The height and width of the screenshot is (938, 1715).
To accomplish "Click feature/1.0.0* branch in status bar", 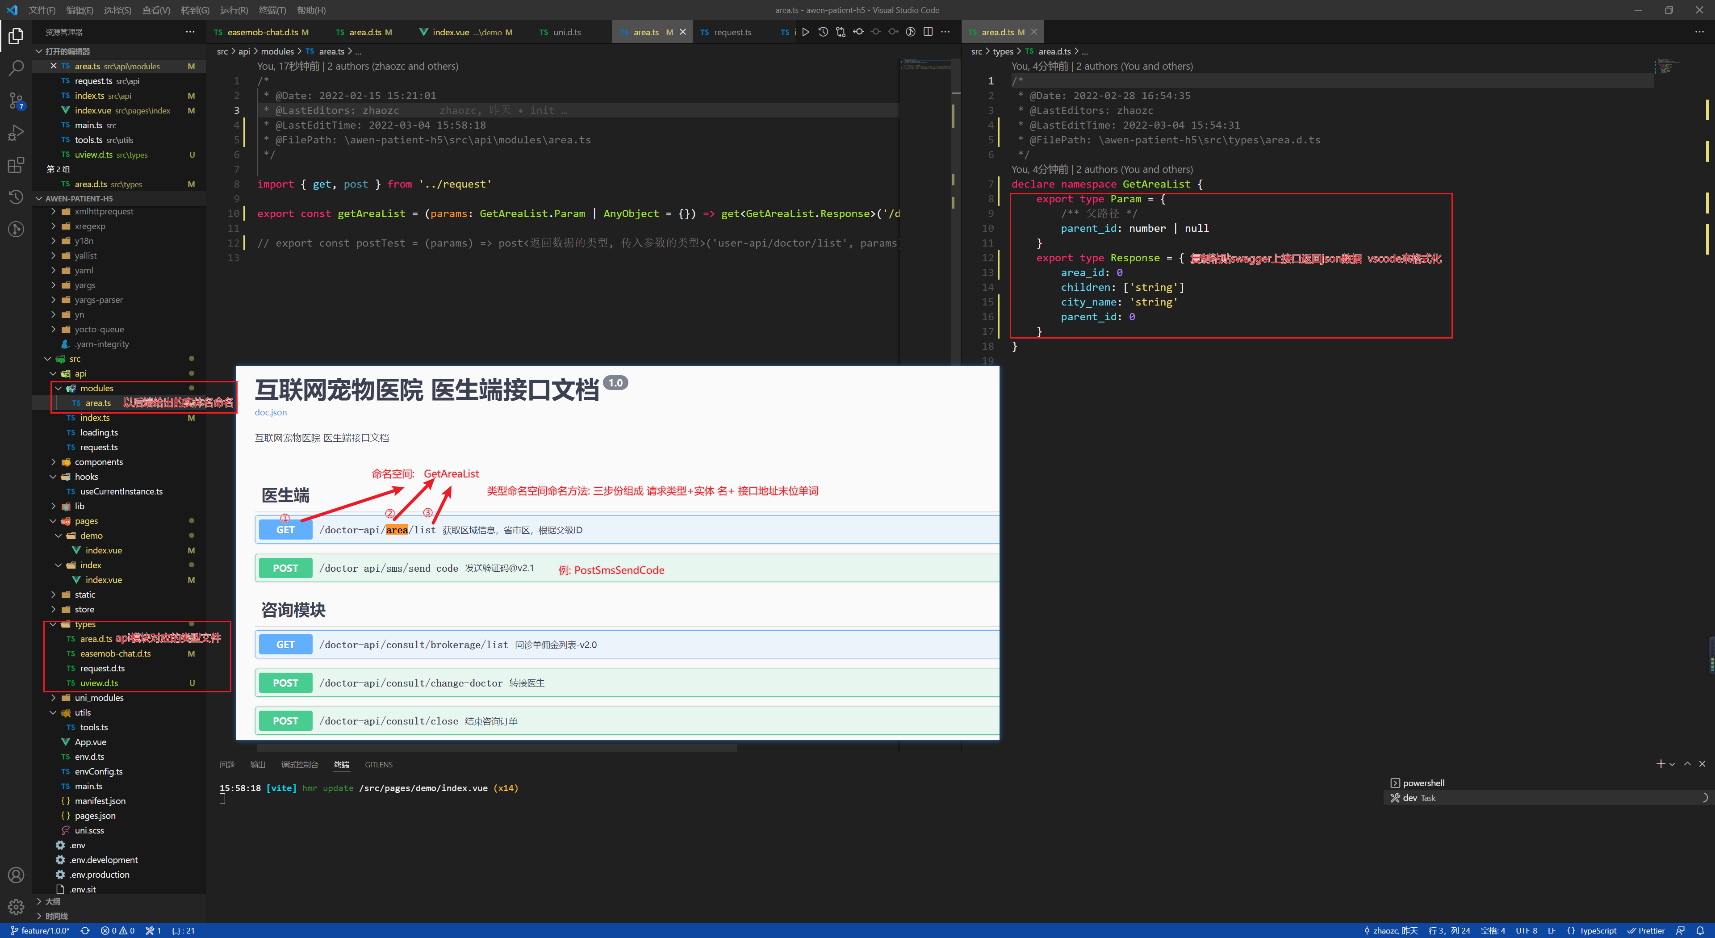I will pyautogui.click(x=40, y=931).
